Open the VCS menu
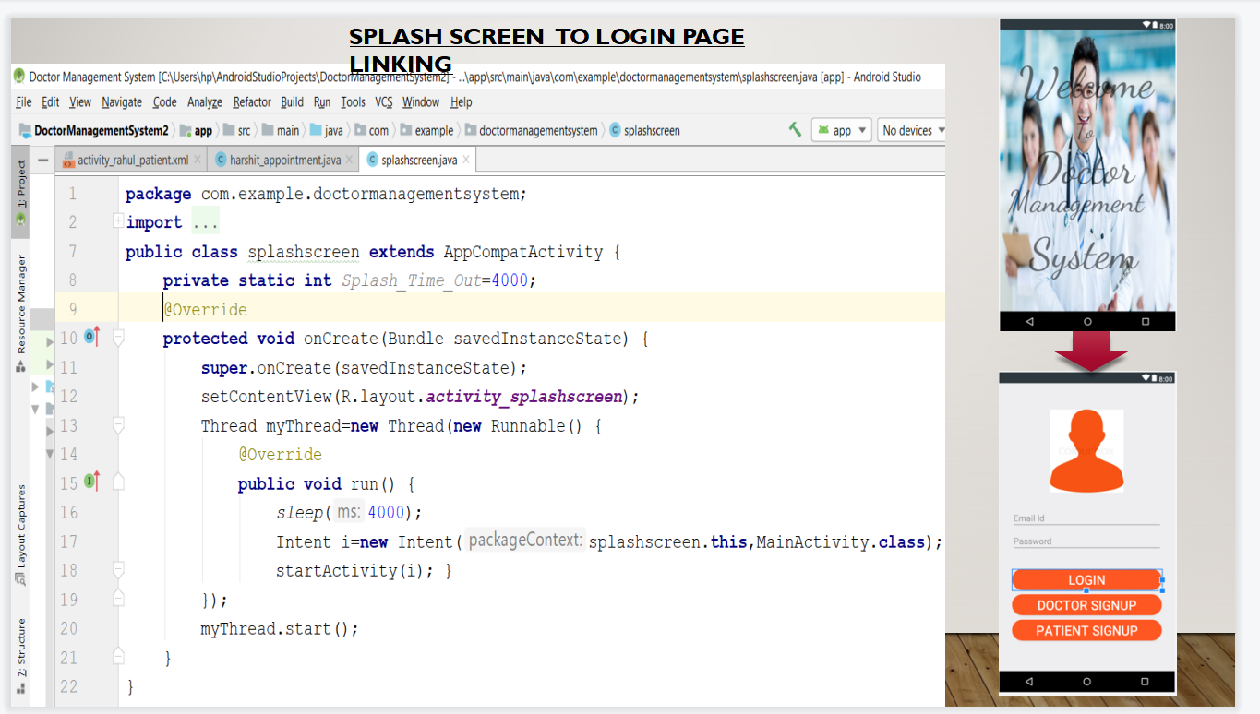Screen dimensions: 1260x714 pos(384,102)
